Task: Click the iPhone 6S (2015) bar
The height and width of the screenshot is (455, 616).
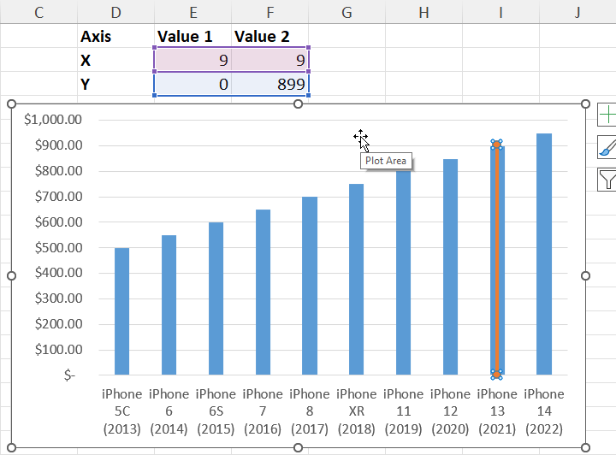Action: pos(216,298)
